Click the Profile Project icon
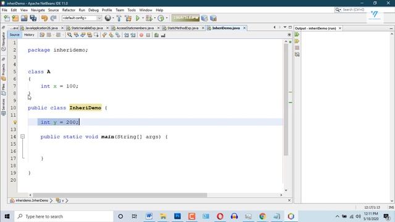The image size is (395, 222). click(x=160, y=18)
